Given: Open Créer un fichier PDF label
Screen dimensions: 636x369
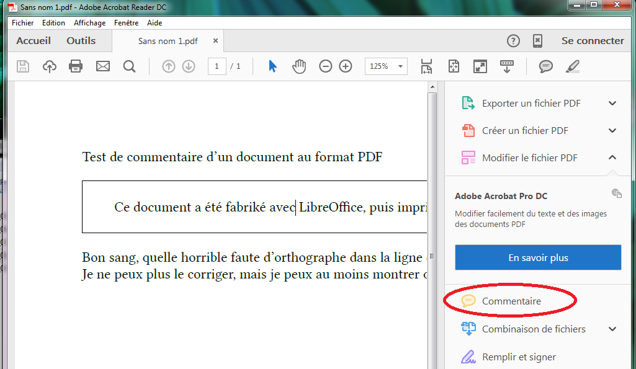Looking at the screenshot, I should (x=525, y=131).
